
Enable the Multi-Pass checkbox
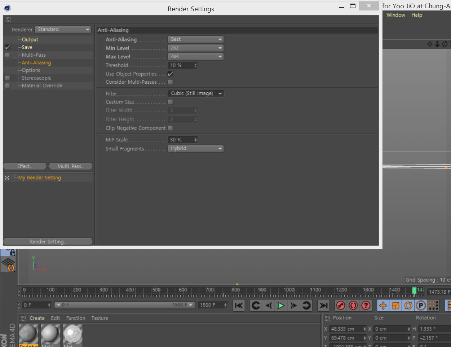(8, 55)
